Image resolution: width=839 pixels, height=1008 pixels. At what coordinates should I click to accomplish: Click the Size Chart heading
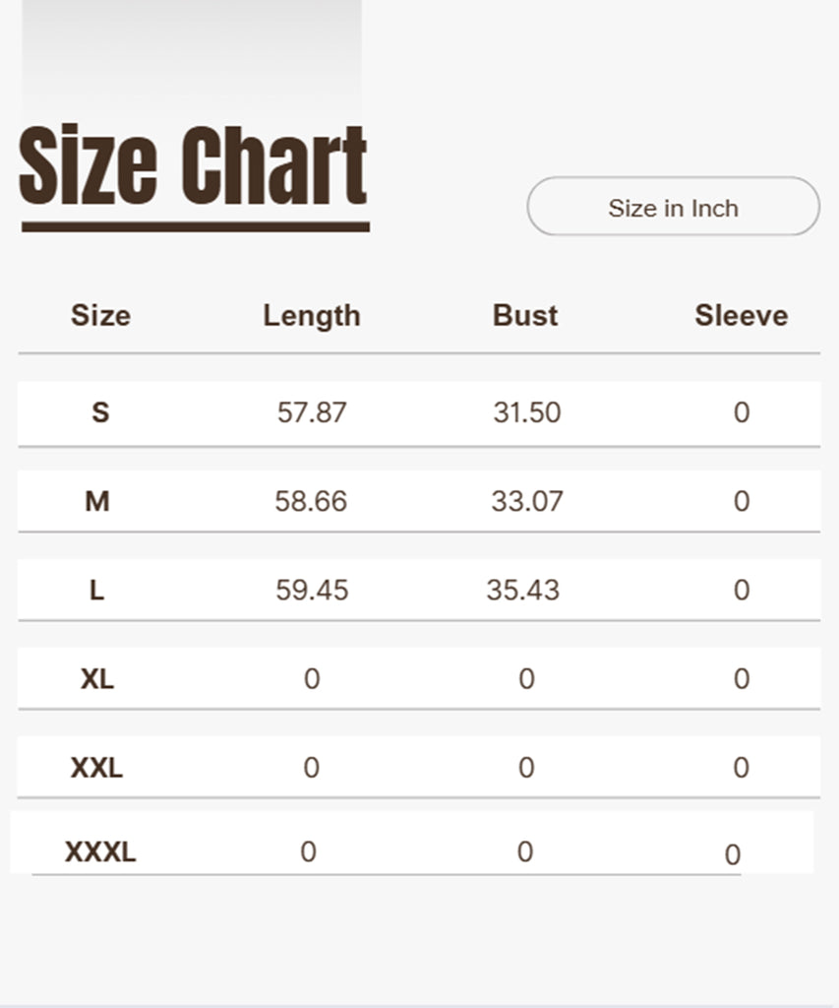pyautogui.click(x=194, y=167)
